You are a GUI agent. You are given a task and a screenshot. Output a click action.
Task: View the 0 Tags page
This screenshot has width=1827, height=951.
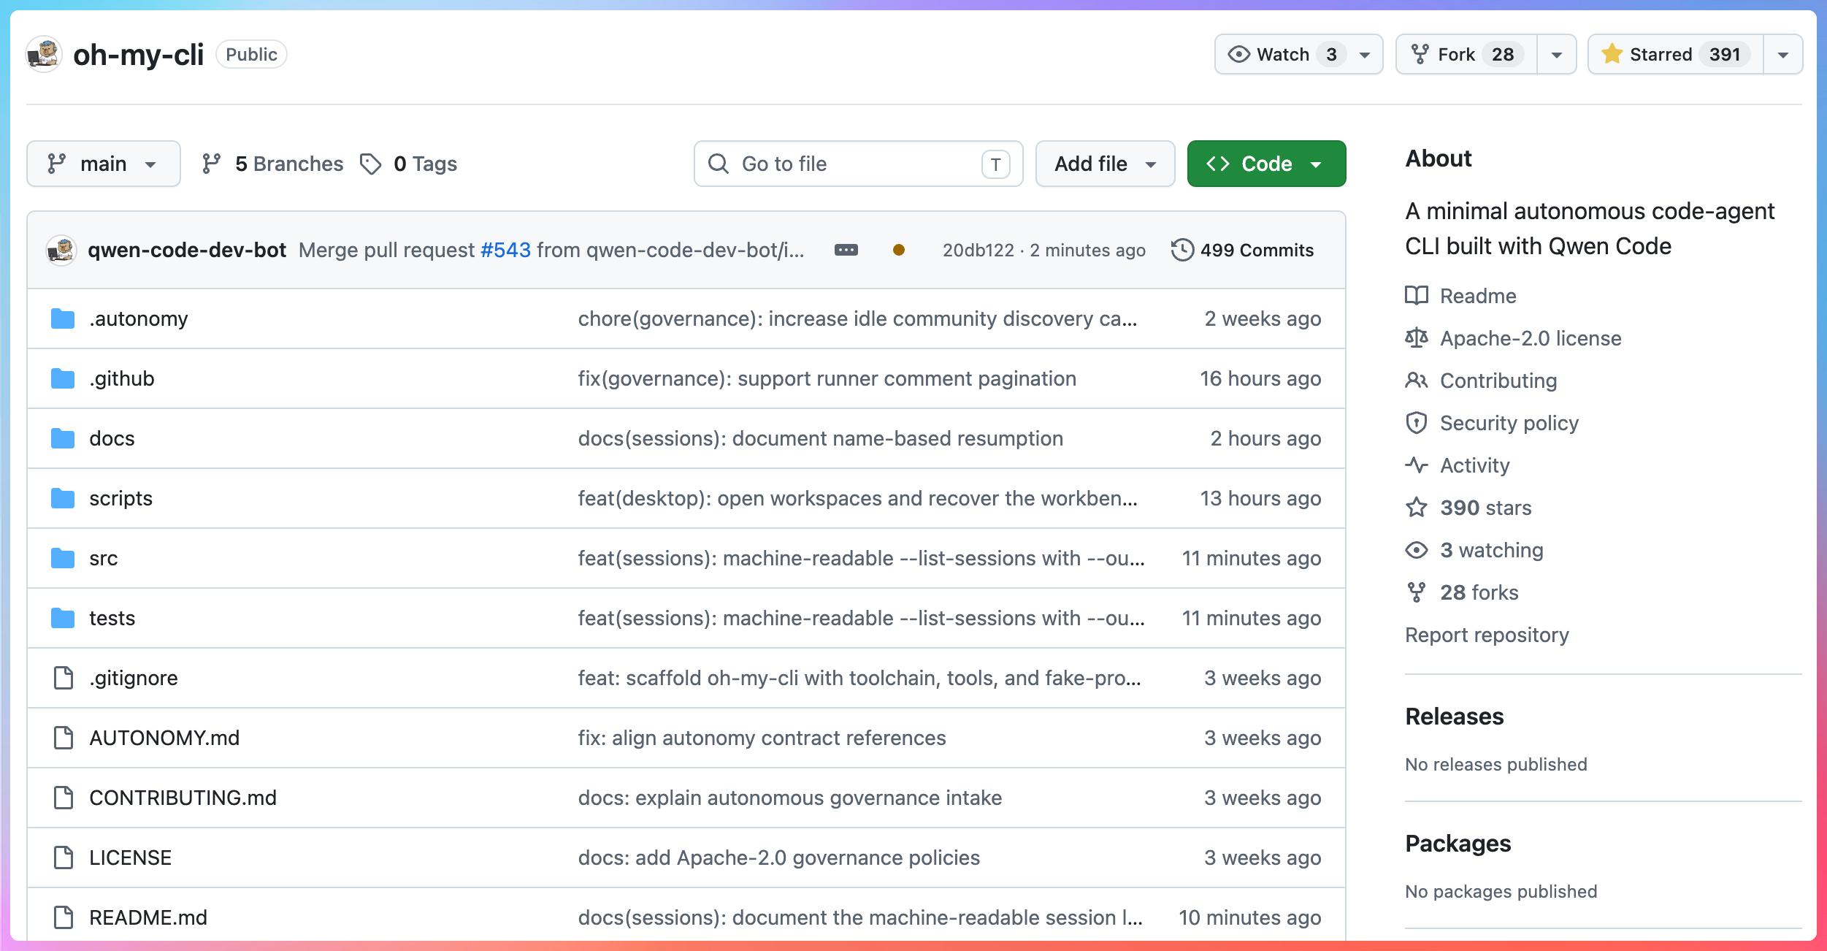pyautogui.click(x=409, y=164)
